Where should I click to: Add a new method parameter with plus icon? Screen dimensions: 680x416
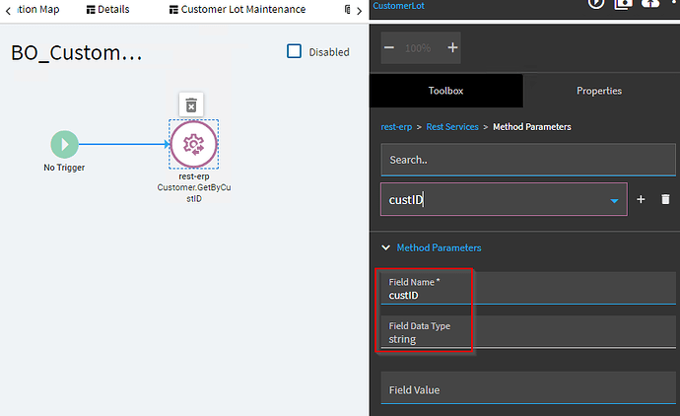tap(641, 199)
